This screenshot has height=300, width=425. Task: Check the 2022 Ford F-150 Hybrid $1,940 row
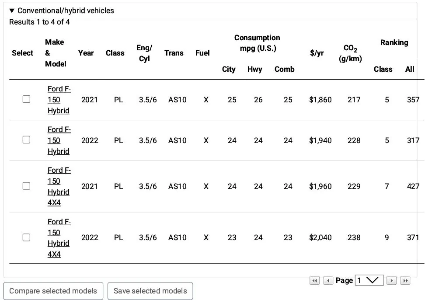coord(26,140)
